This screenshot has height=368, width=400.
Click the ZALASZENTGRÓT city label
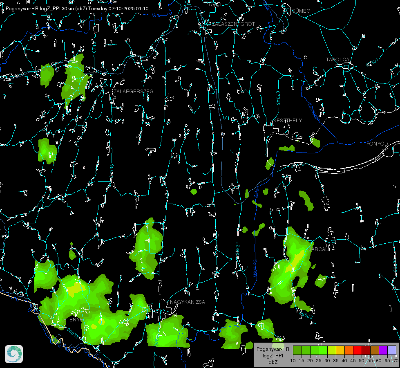234,24
